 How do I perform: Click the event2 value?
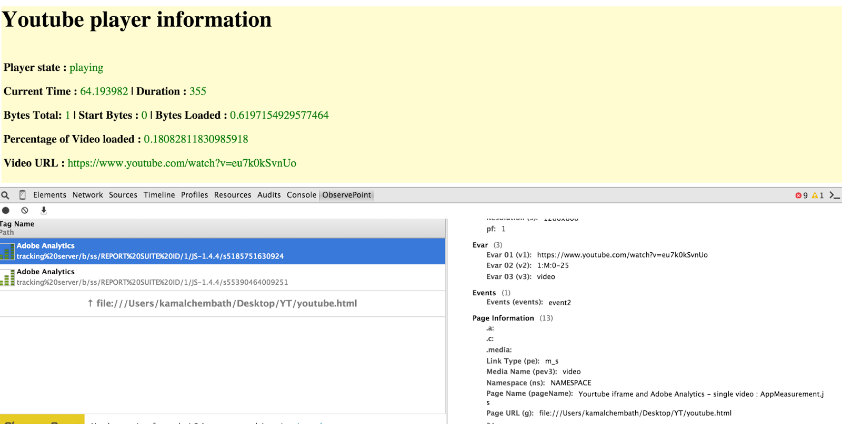click(560, 303)
